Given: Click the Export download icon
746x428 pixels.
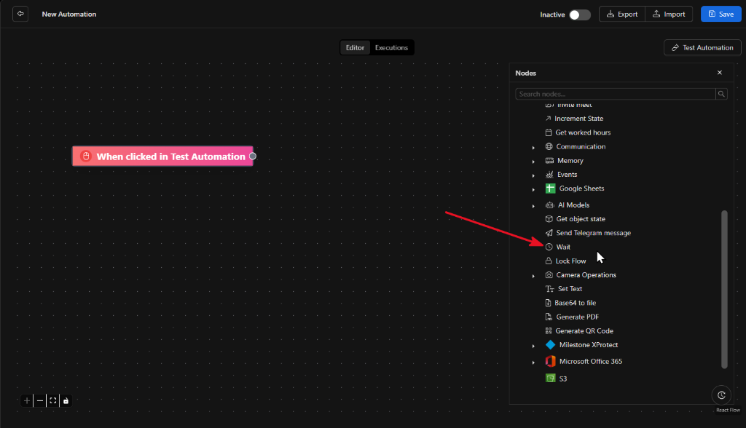Looking at the screenshot, I should pyautogui.click(x=610, y=14).
